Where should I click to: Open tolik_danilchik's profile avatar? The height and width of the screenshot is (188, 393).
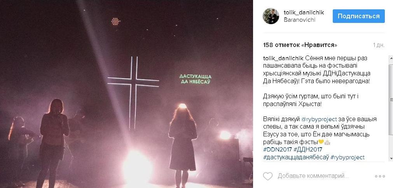[271, 16]
